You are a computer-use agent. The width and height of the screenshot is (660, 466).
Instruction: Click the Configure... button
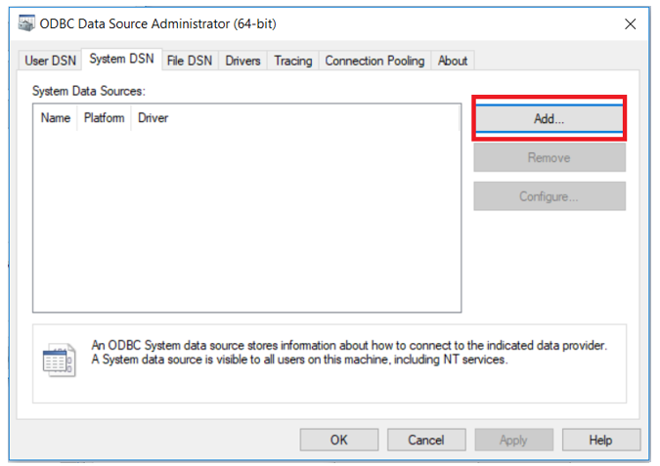tap(550, 196)
